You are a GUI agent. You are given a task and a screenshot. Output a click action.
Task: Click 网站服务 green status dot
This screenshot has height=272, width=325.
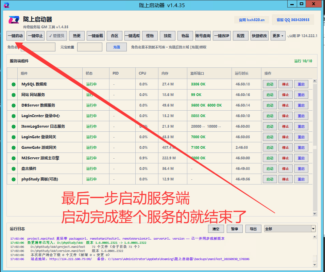14,95
